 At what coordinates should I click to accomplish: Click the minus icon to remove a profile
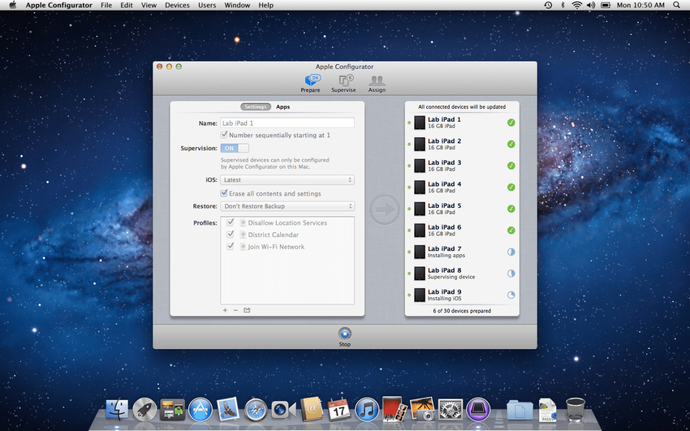[x=235, y=310]
